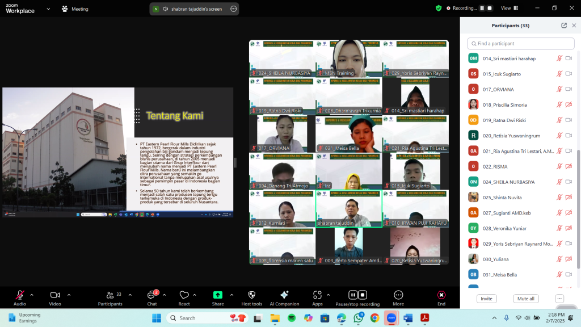Screen dimensions: 581x327
Task: Click the Find a participant search field
Action: coord(521,44)
